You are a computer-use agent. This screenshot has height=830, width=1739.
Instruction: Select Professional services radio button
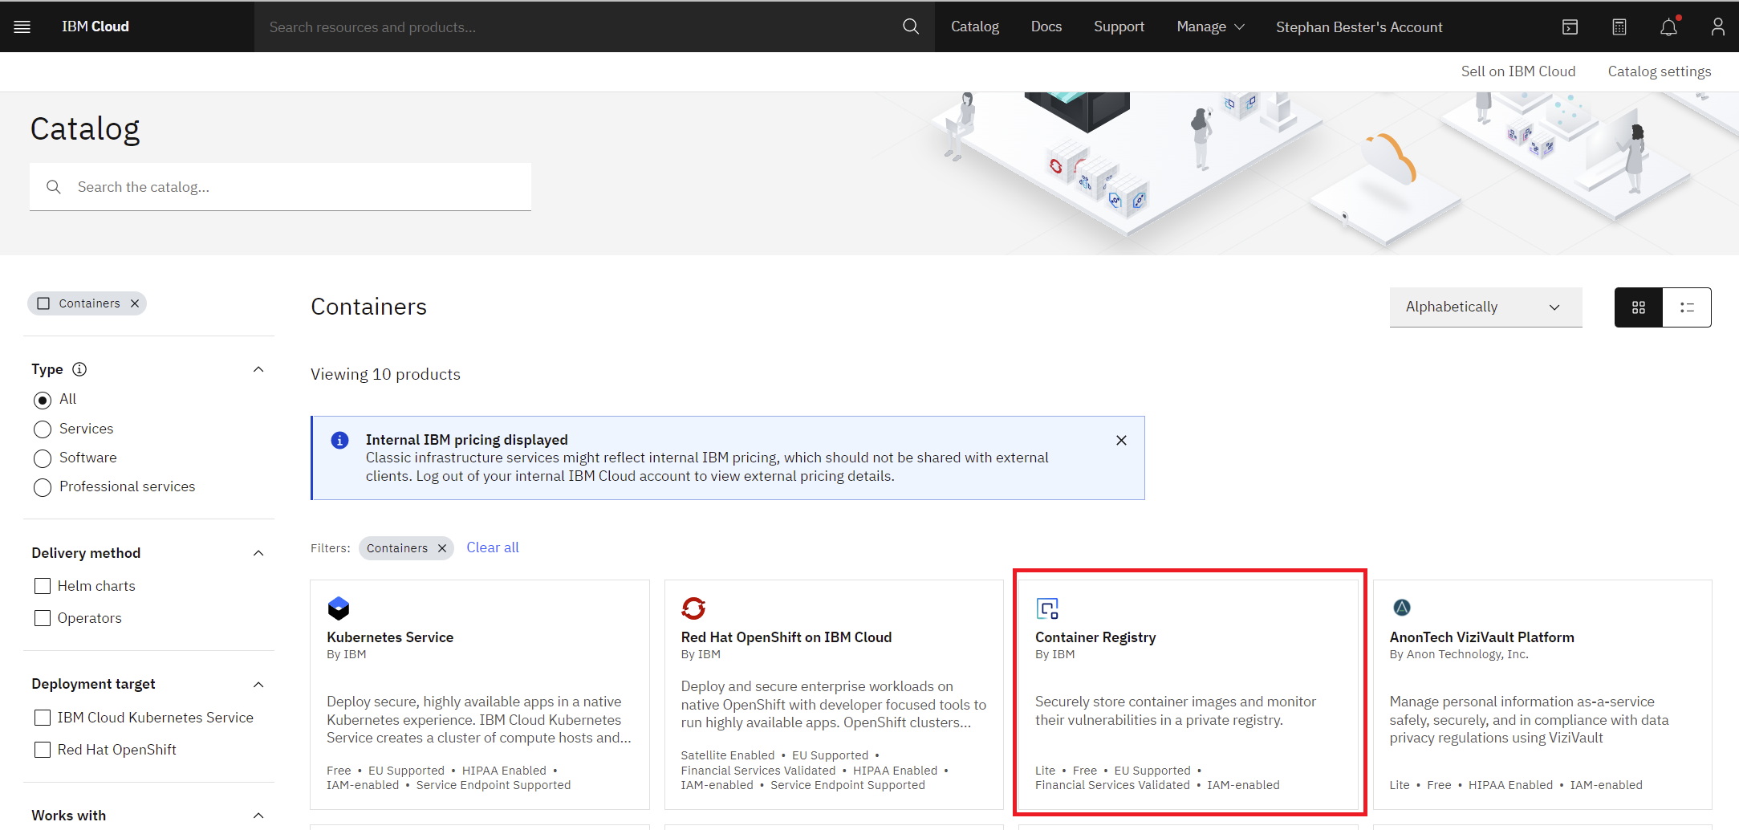click(43, 487)
